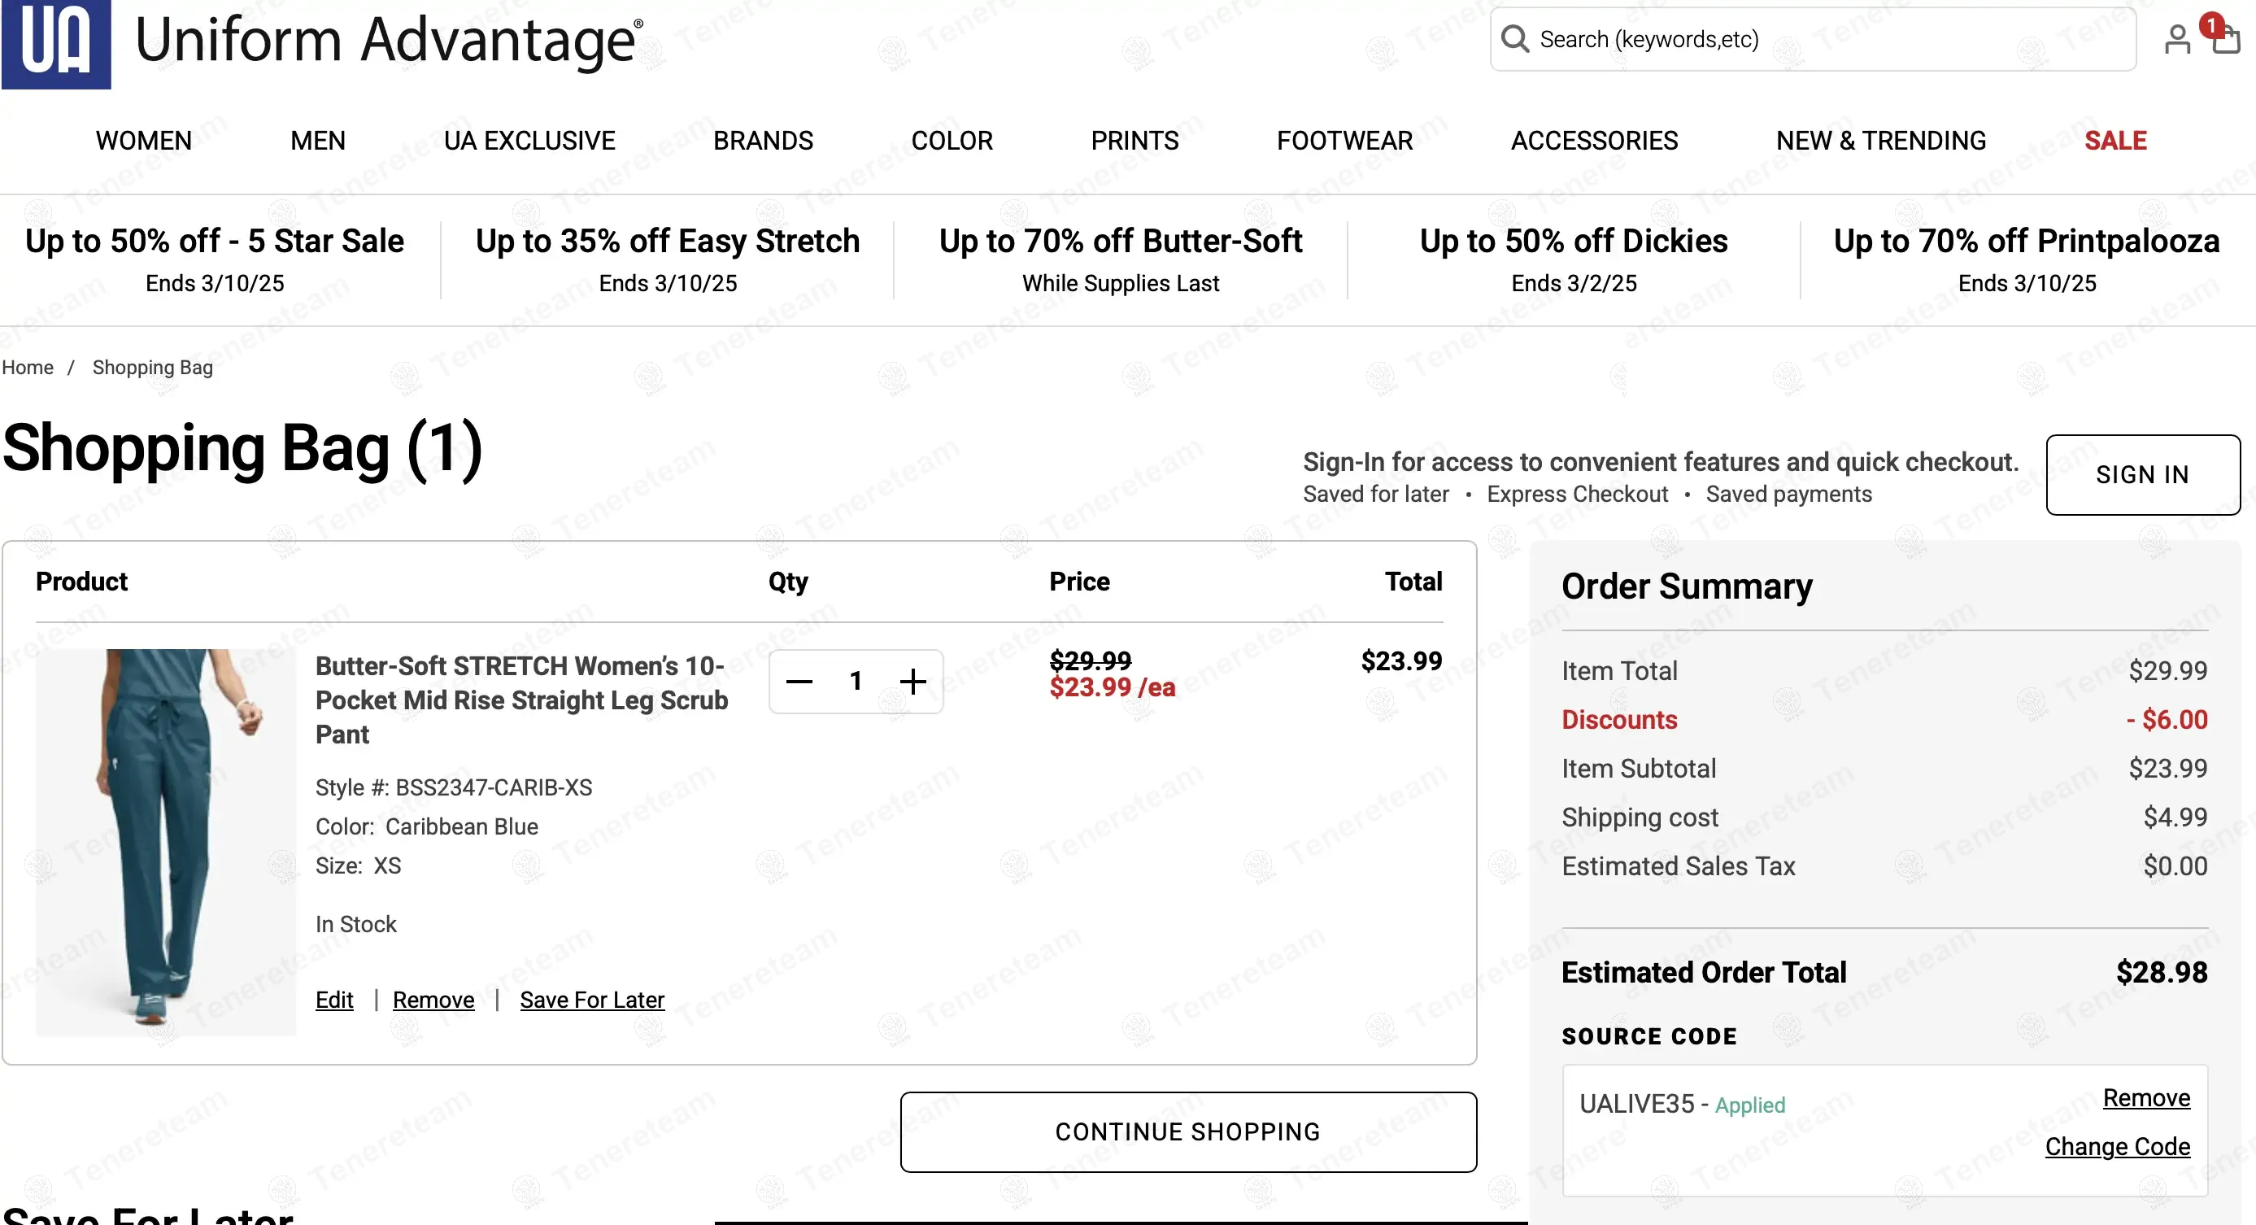Click Save For Later link
Viewport: 2256px width, 1225px height.
tap(592, 1000)
